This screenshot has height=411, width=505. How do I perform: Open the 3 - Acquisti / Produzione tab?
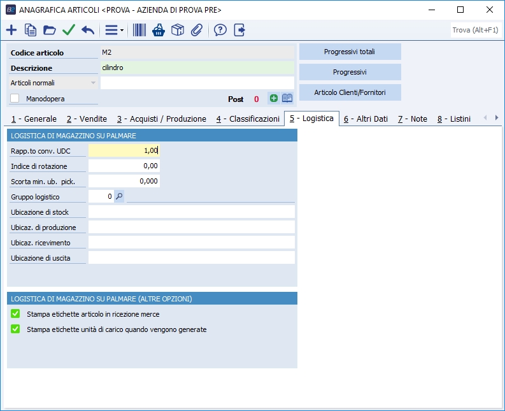[161, 119]
